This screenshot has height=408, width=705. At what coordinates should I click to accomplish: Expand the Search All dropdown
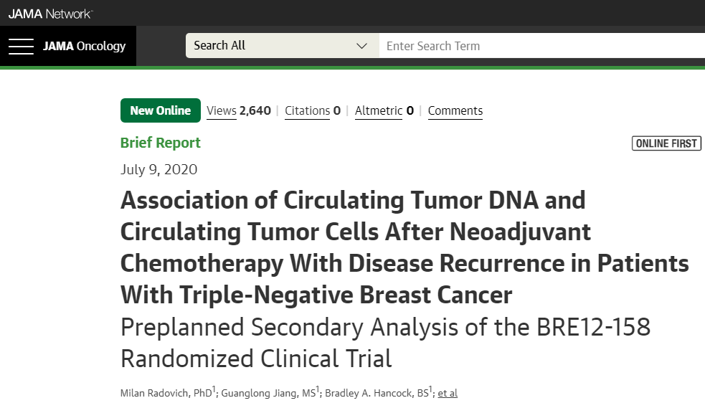click(x=282, y=46)
